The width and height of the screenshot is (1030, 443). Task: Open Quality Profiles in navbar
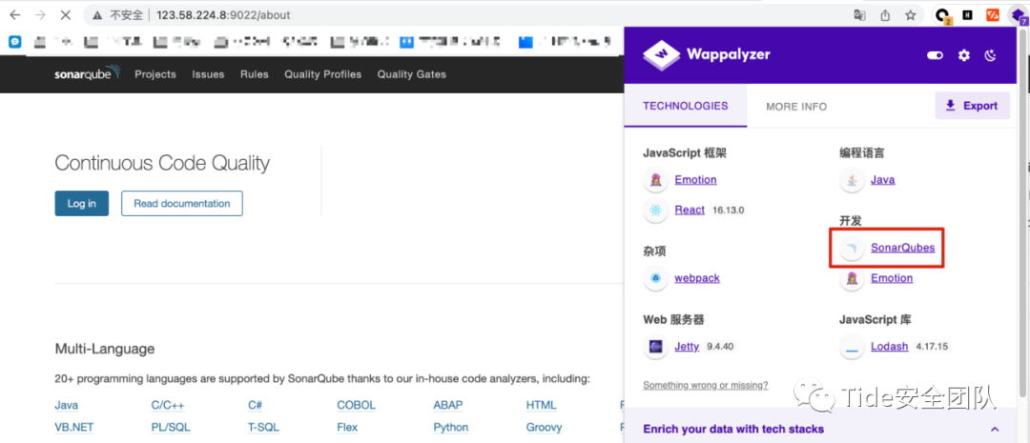pos(322,74)
